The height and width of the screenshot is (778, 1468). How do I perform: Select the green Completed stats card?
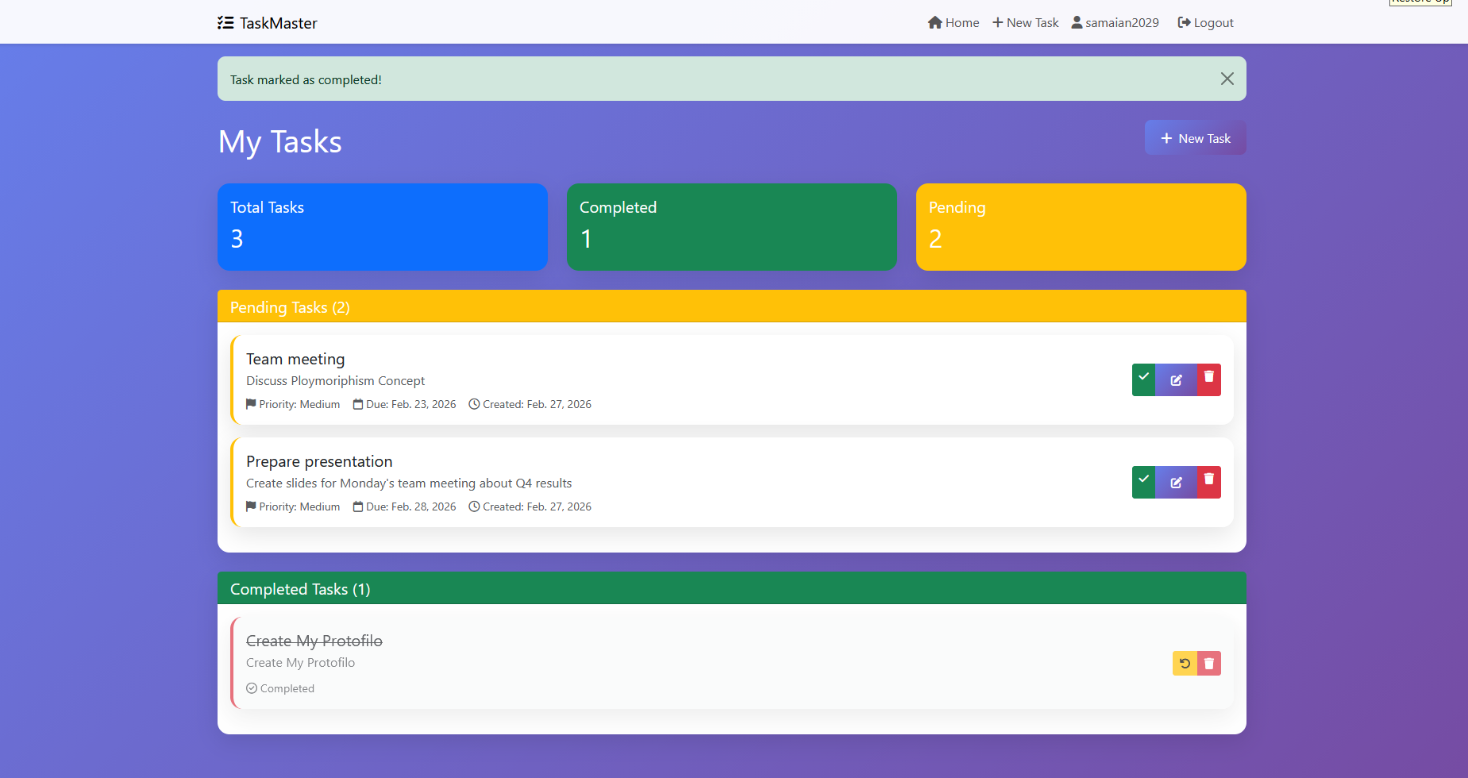730,227
